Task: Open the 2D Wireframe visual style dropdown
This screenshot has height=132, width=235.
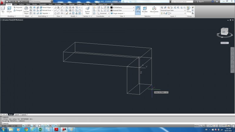Action: coord(122,7)
